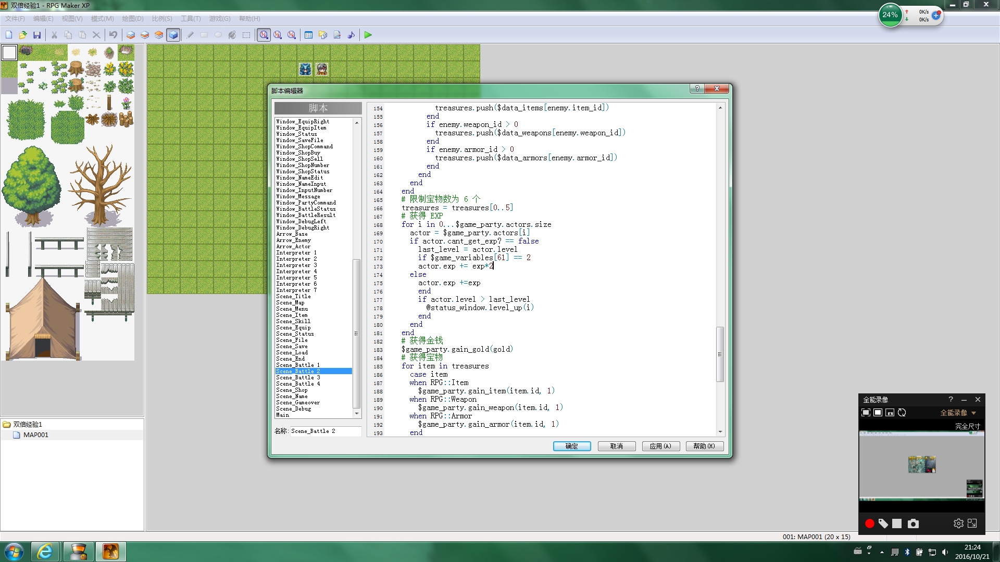
Task: Set map zoom to 1/4 scale
Action: [x=292, y=35]
